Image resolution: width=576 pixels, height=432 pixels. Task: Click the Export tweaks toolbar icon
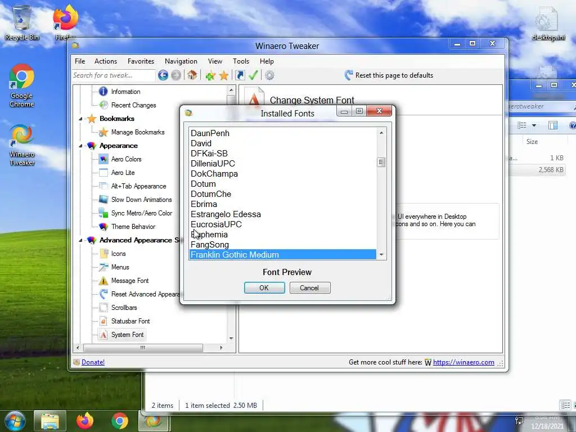(x=240, y=75)
